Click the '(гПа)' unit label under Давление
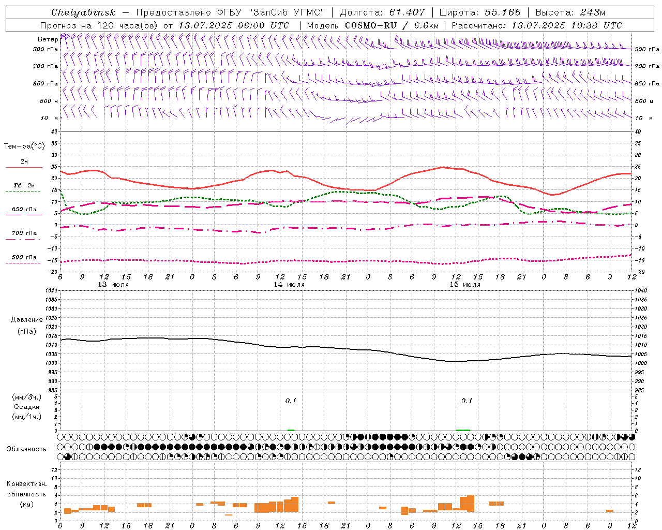 pos(27,331)
